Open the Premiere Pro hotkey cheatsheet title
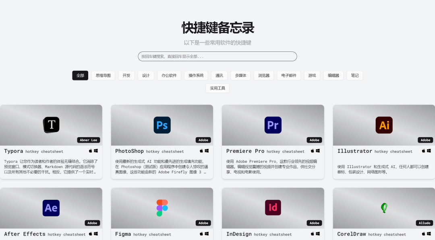435x240 pixels. coord(265,151)
